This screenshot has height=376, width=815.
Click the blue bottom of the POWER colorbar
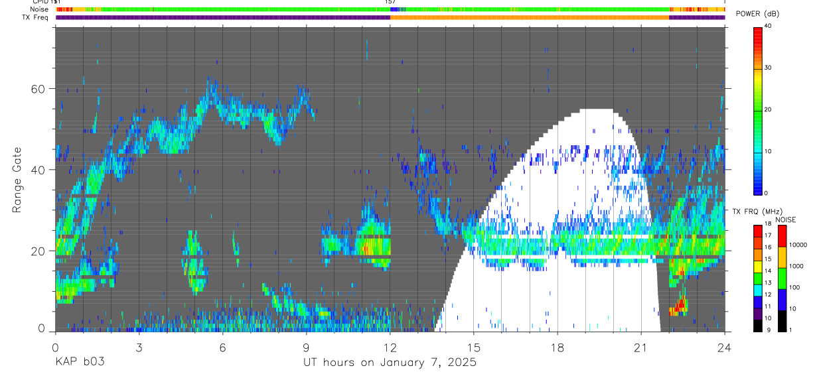(x=757, y=184)
